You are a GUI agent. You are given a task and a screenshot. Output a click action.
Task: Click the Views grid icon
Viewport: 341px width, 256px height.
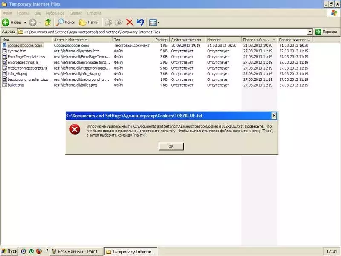tap(153, 22)
